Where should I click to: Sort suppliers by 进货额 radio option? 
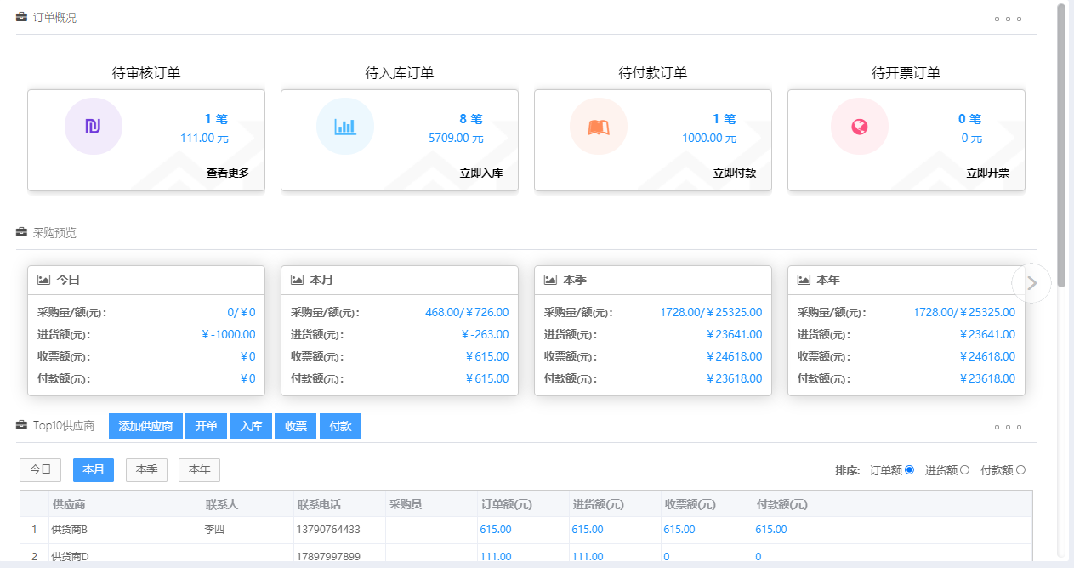(x=964, y=469)
